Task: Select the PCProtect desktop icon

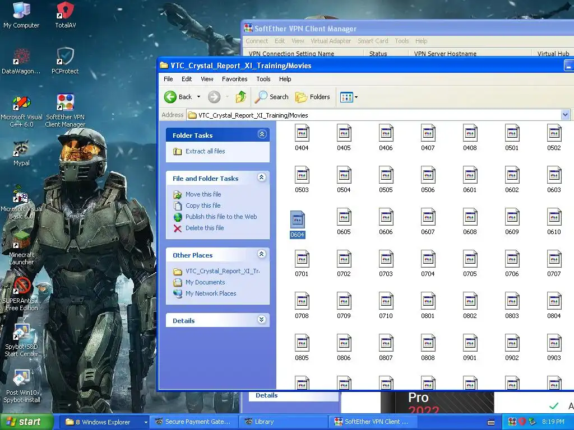Action: tap(65, 60)
